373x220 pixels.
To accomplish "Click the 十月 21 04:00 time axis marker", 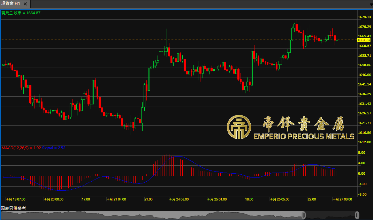I will point(116,199).
